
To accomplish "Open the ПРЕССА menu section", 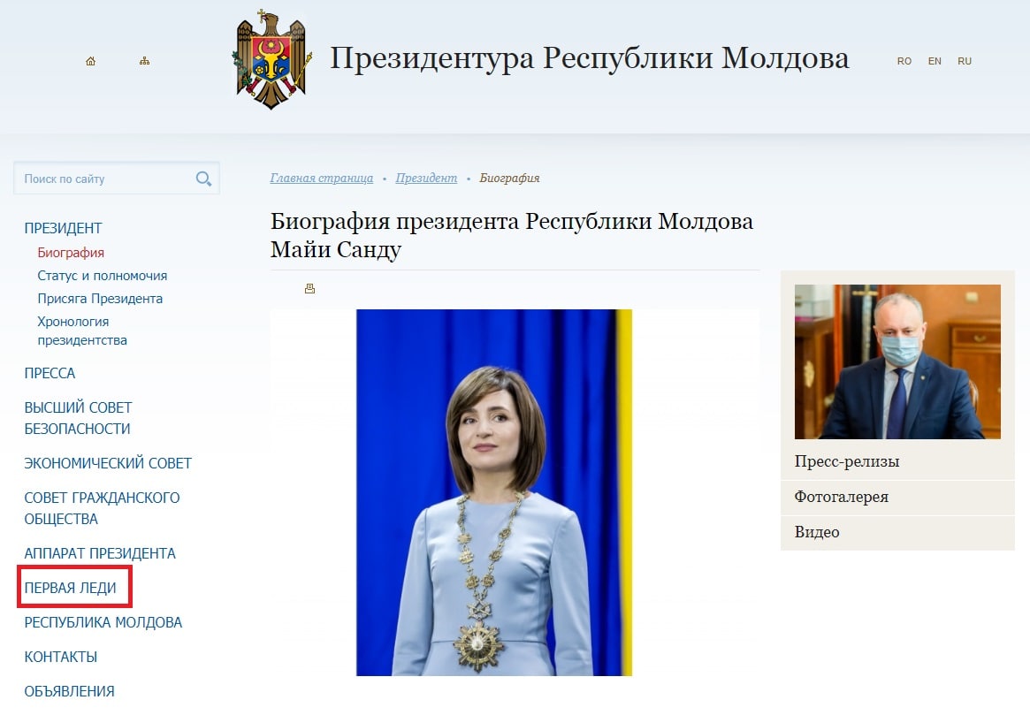I will (x=50, y=373).
